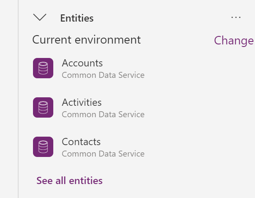Click empty space right of the Accounts row
255x198 pixels.
pos(199,69)
